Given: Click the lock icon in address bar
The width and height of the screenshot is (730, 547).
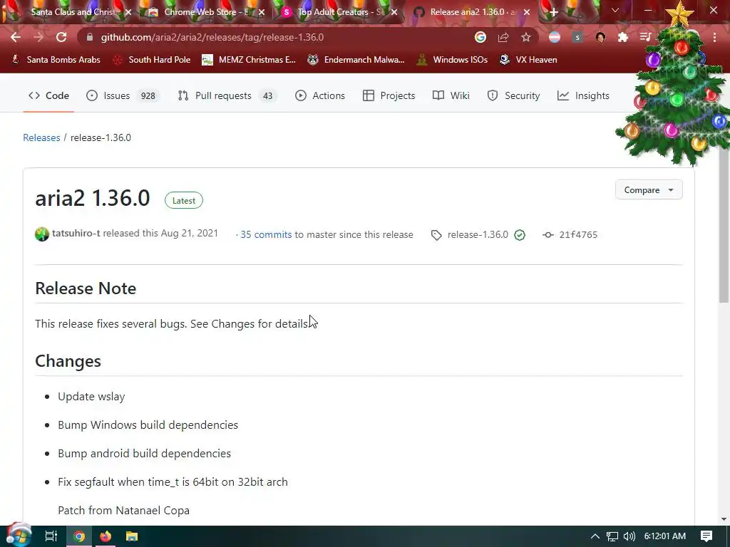Looking at the screenshot, I should (90, 37).
